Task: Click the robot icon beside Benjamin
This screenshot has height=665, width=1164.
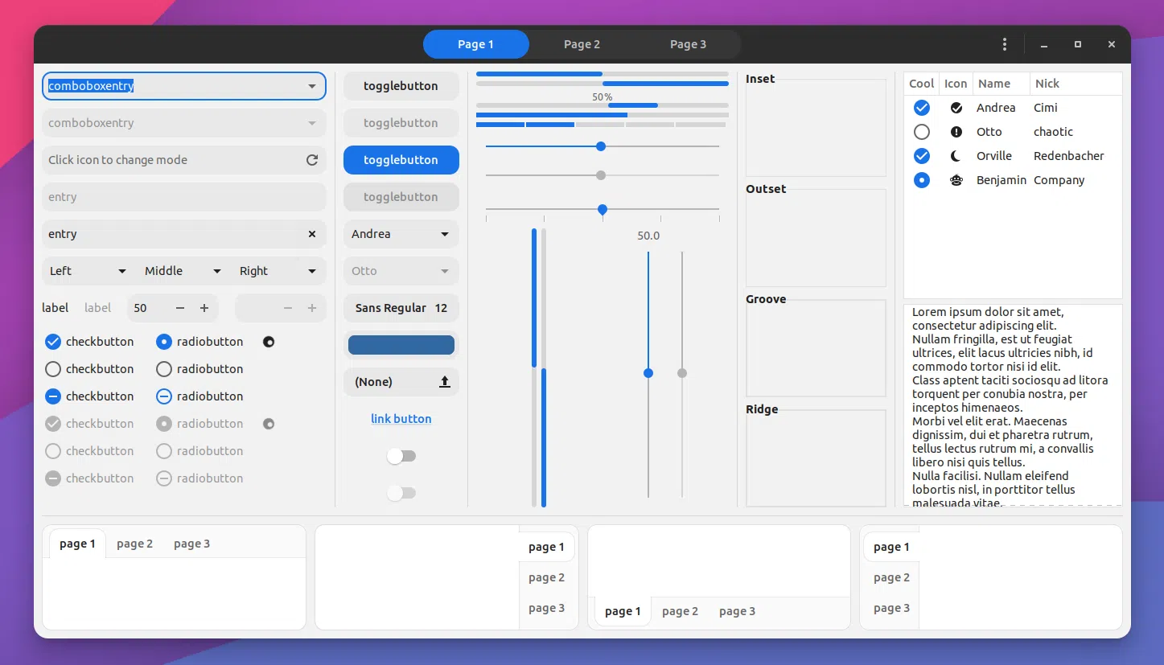Action: click(x=956, y=180)
